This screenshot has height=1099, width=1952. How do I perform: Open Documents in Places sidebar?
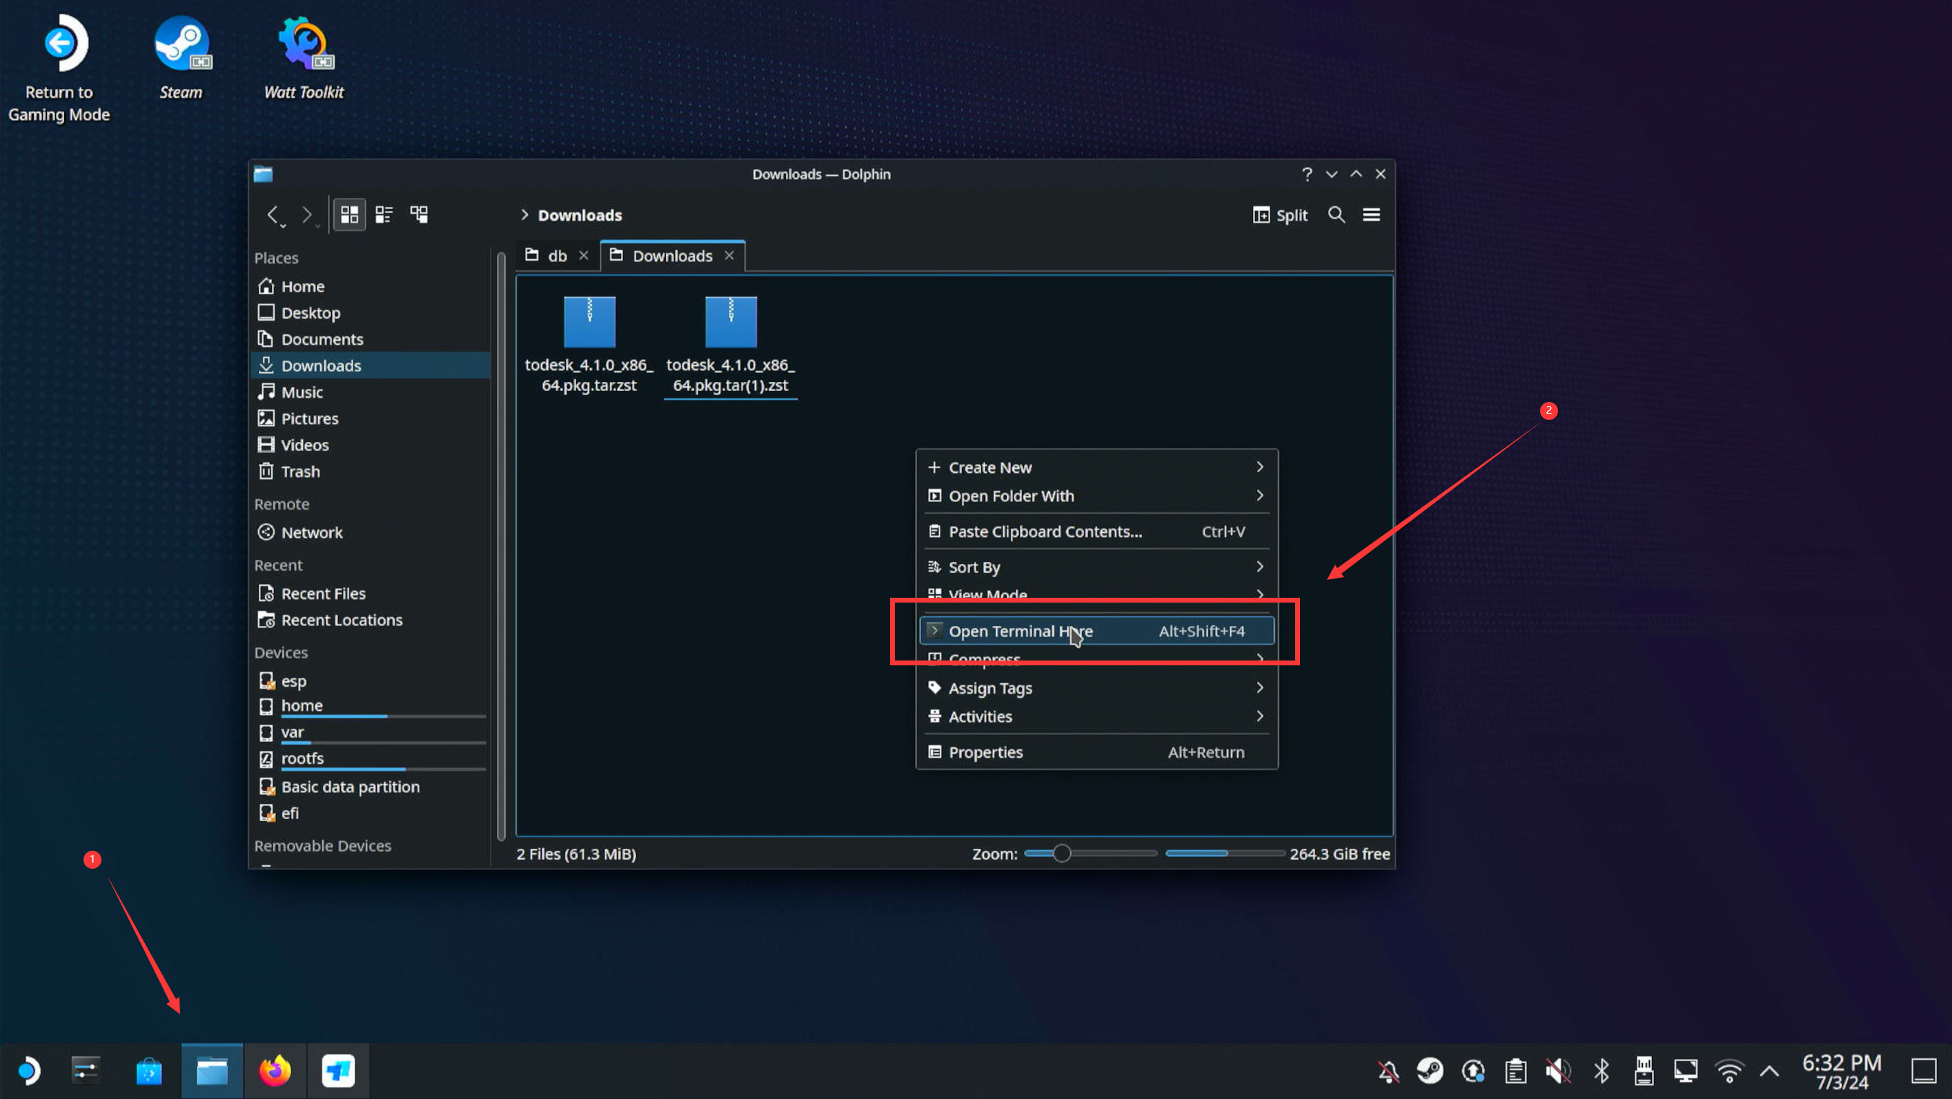coord(322,339)
